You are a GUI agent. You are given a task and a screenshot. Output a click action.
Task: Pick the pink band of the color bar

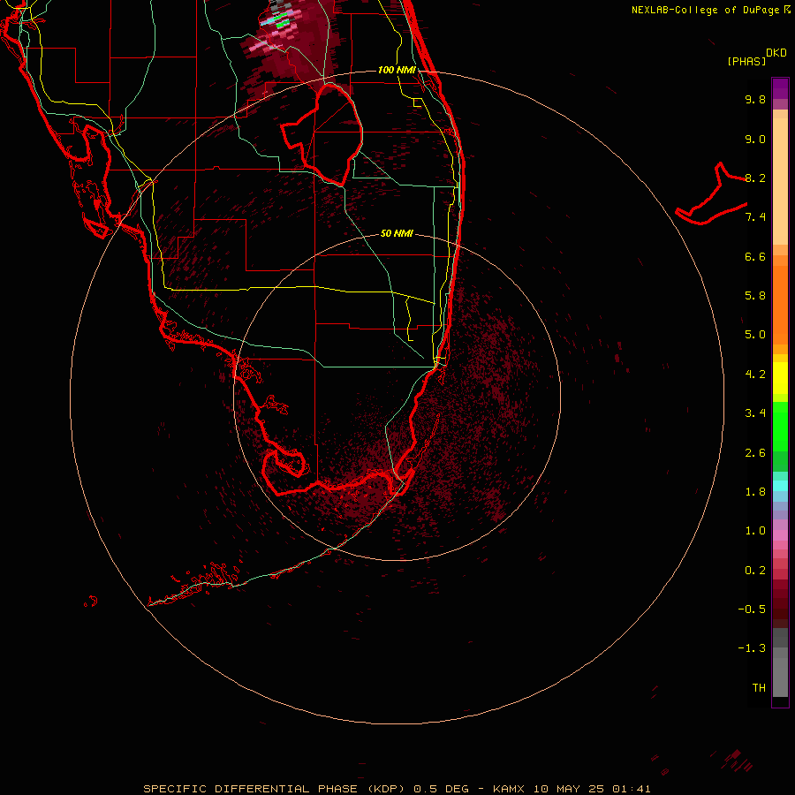coord(780,535)
